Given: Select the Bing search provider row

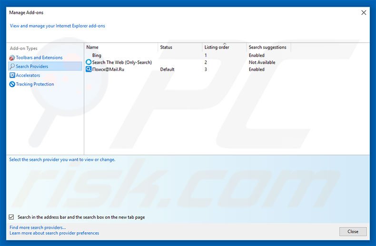Looking at the screenshot, I should 97,56.
